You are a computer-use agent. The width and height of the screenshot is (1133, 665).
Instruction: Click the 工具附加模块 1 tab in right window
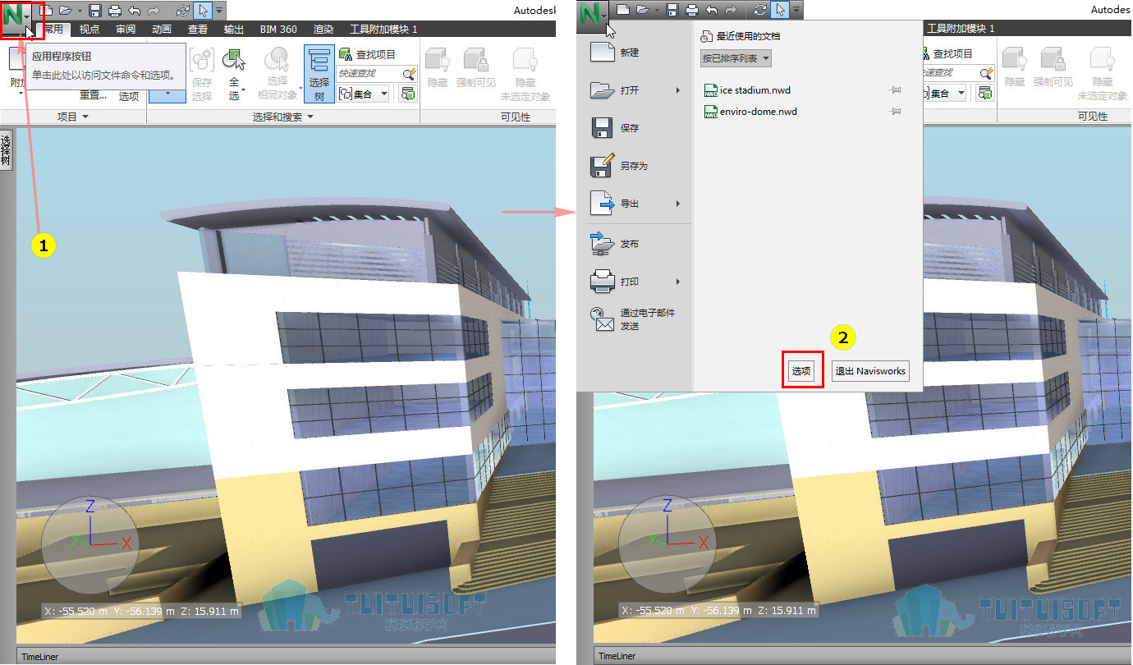tap(960, 29)
